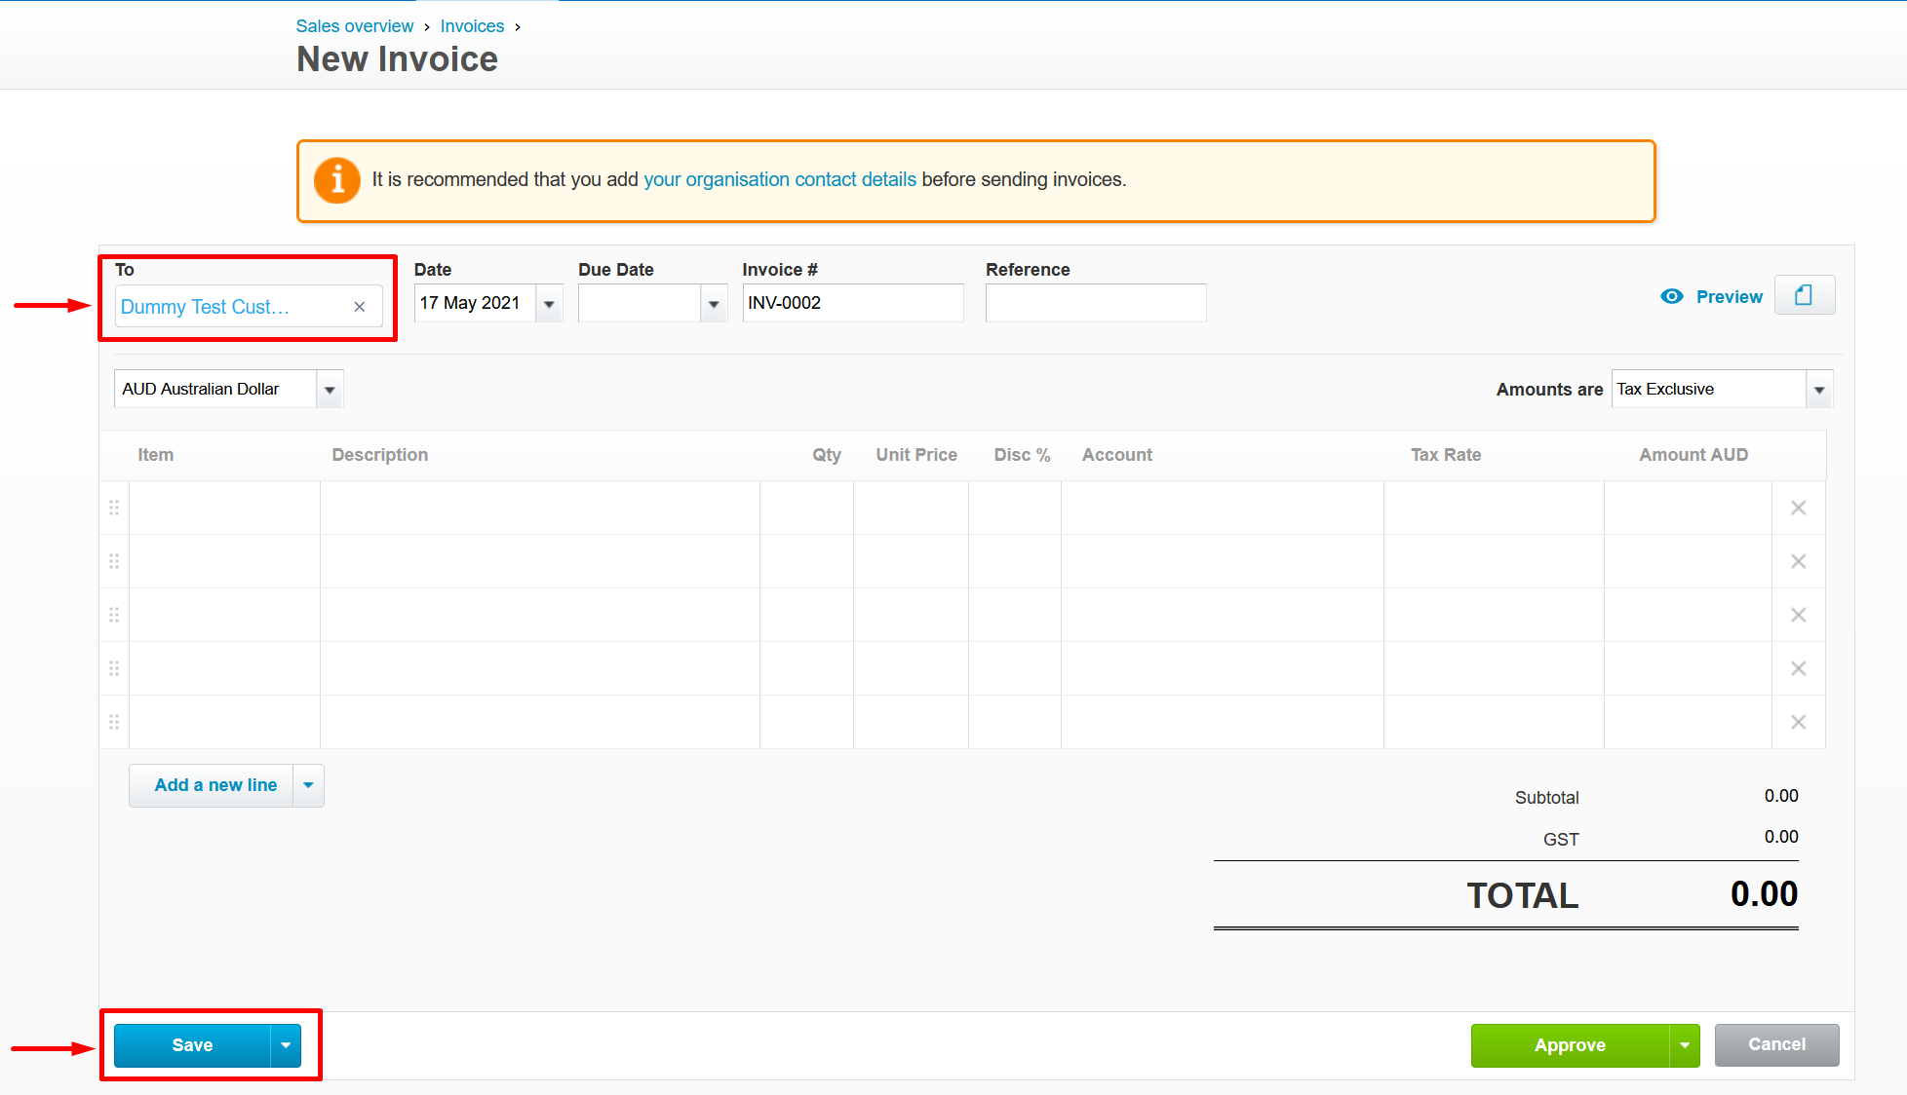Click the file attachment icon

1804,295
